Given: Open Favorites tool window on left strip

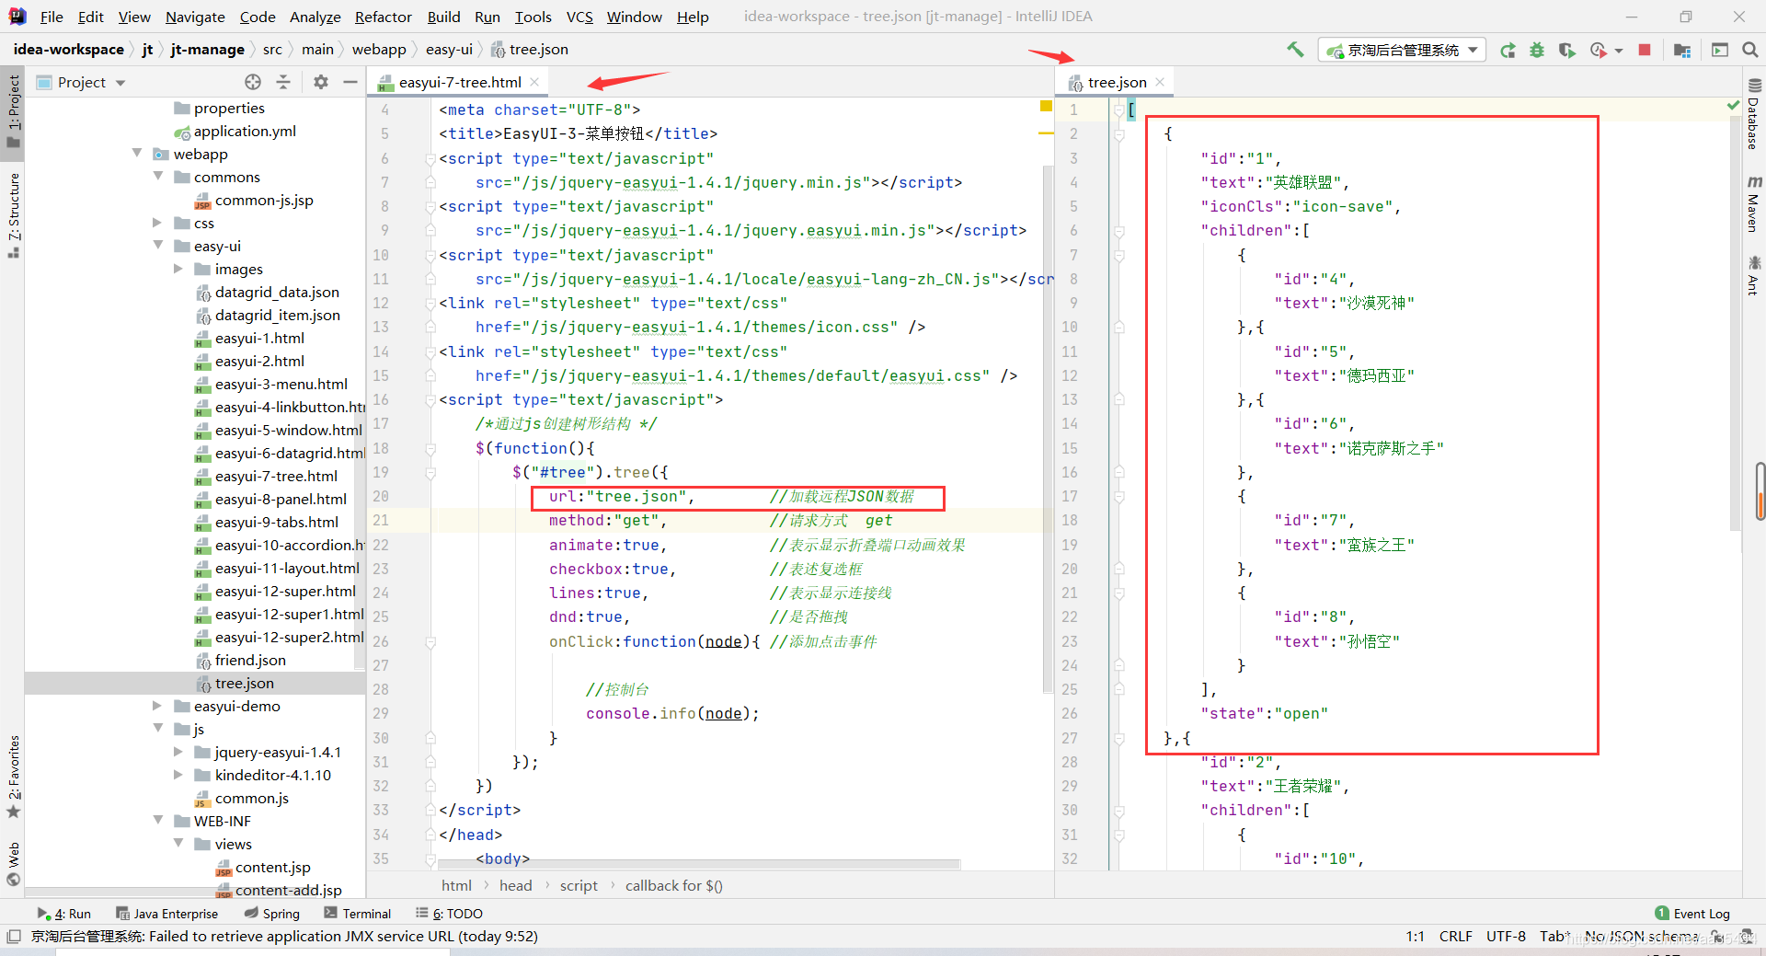Looking at the screenshot, I should pyautogui.click(x=14, y=776).
